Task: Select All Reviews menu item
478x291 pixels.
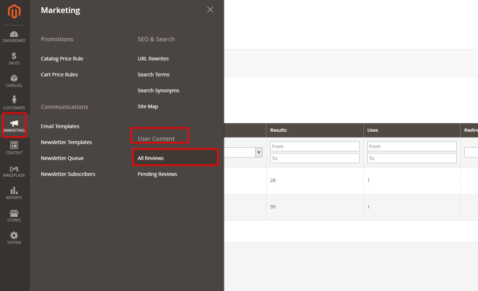Action: tap(151, 158)
